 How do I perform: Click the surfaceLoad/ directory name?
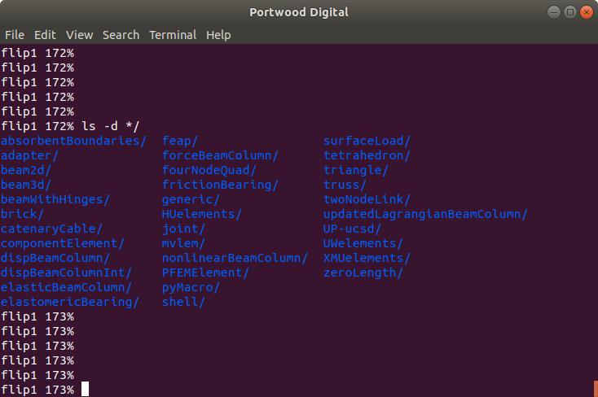(x=367, y=141)
